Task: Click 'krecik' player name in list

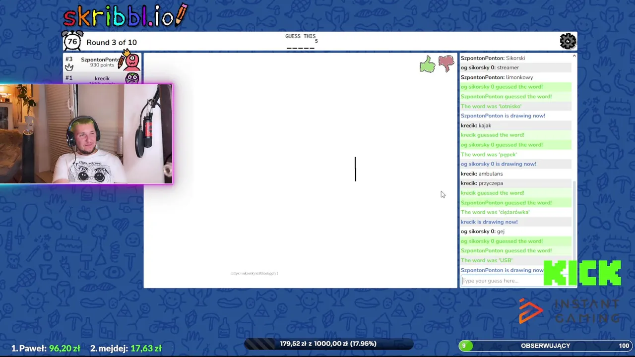Action: (x=102, y=78)
